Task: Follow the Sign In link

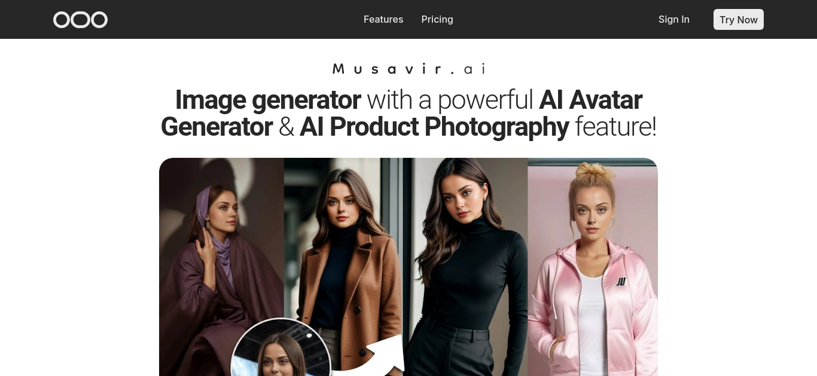Action: (x=674, y=19)
